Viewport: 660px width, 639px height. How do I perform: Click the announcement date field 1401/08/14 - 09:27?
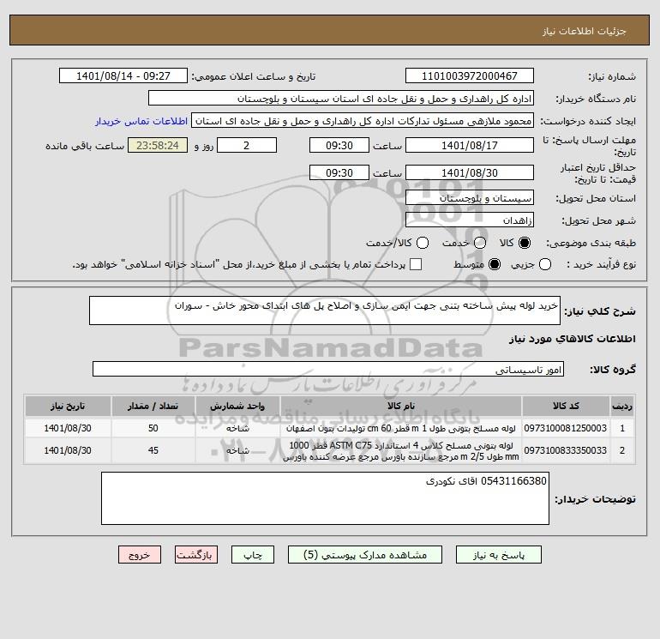[123, 75]
